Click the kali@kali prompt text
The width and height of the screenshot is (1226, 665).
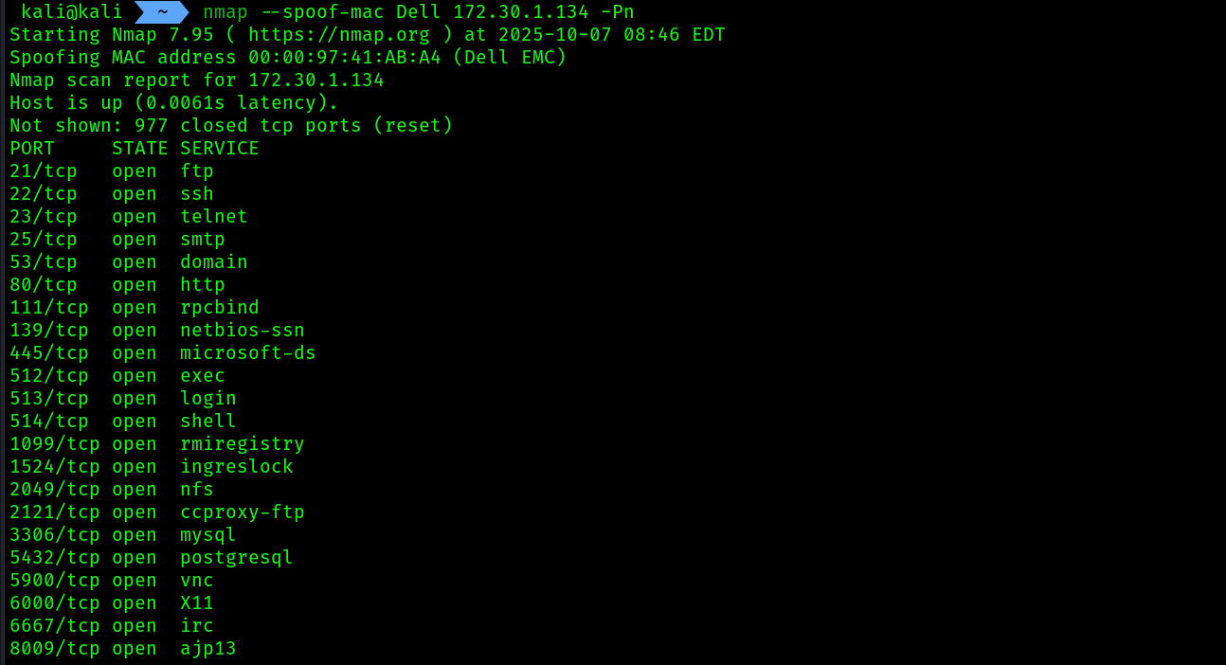tap(72, 12)
